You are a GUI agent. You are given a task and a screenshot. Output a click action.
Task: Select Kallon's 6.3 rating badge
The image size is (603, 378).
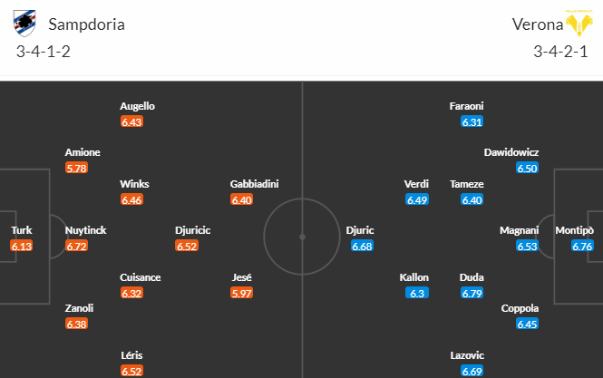pos(417,293)
